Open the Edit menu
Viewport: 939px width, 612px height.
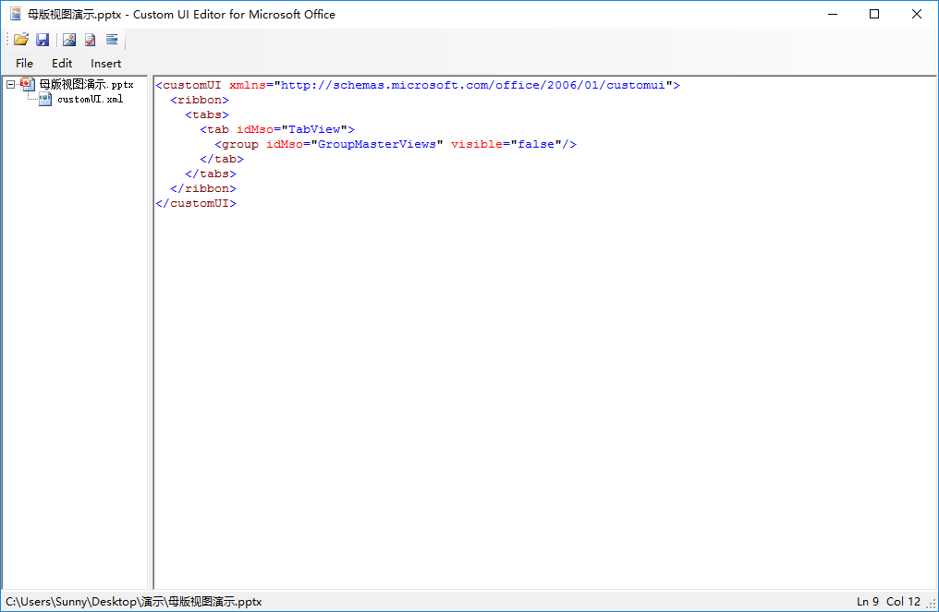click(x=62, y=64)
